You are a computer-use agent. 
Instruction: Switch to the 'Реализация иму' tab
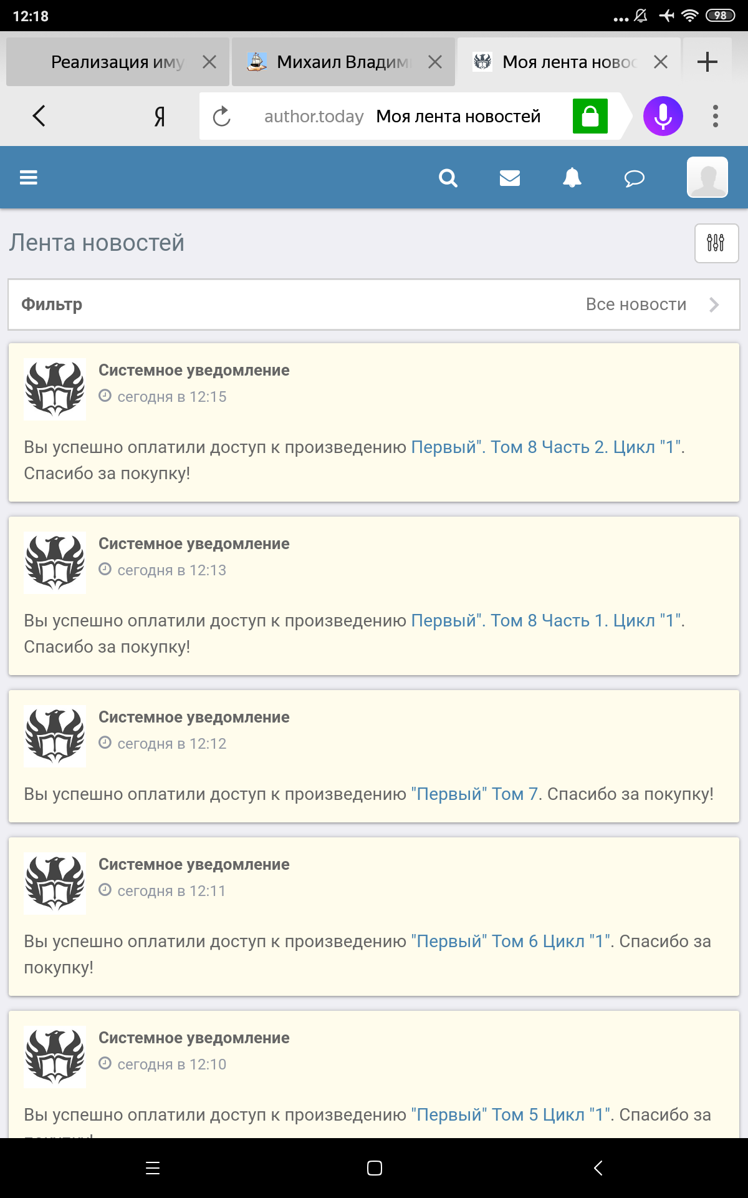(117, 62)
